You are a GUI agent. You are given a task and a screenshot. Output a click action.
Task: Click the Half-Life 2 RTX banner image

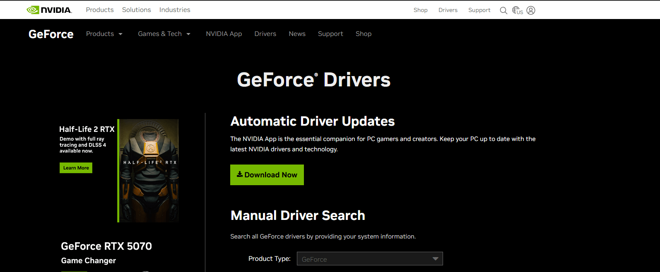[x=149, y=170]
